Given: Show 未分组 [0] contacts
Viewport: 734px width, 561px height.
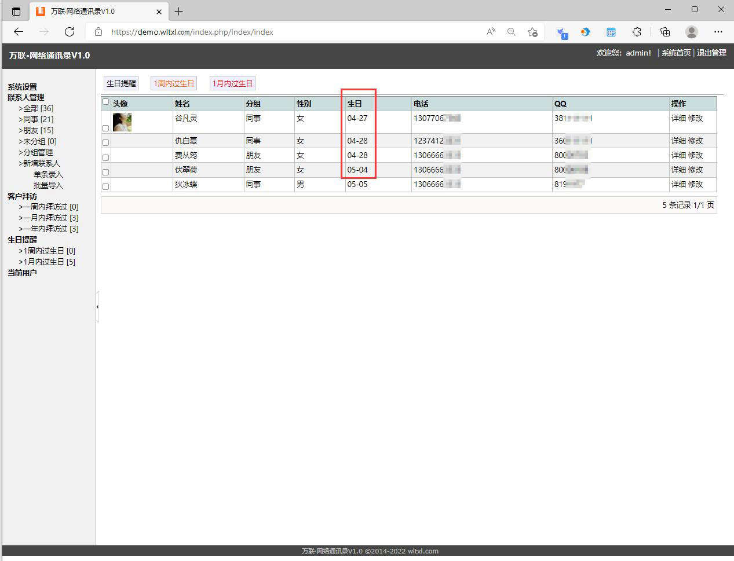Looking at the screenshot, I should (38, 141).
